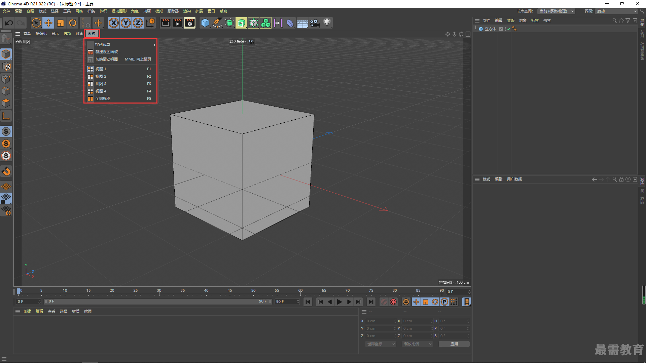Click the 应用 button
The height and width of the screenshot is (363, 646).
[454, 344]
